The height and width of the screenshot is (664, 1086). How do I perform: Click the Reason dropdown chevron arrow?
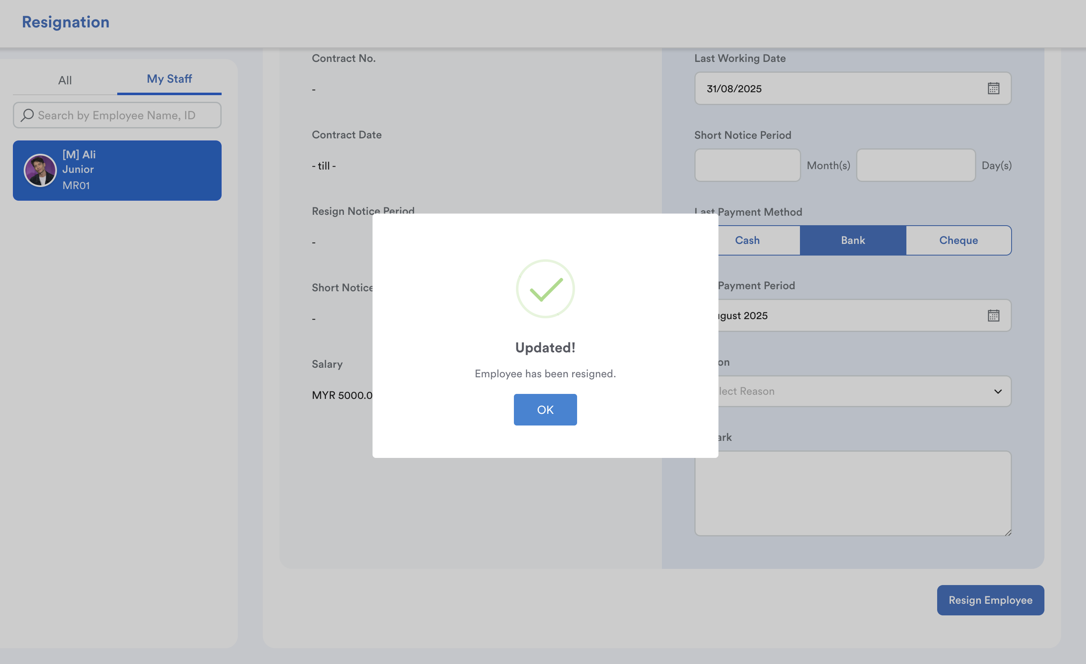(998, 391)
